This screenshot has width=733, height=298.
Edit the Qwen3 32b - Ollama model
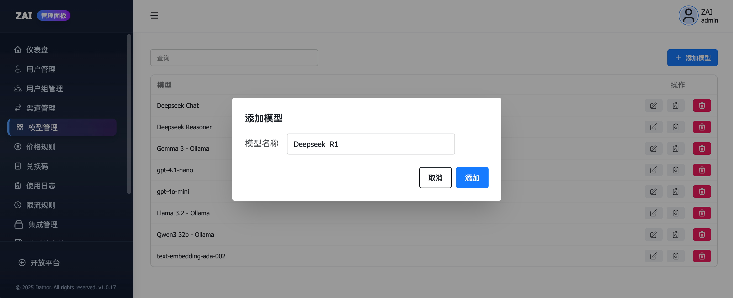pyautogui.click(x=653, y=235)
